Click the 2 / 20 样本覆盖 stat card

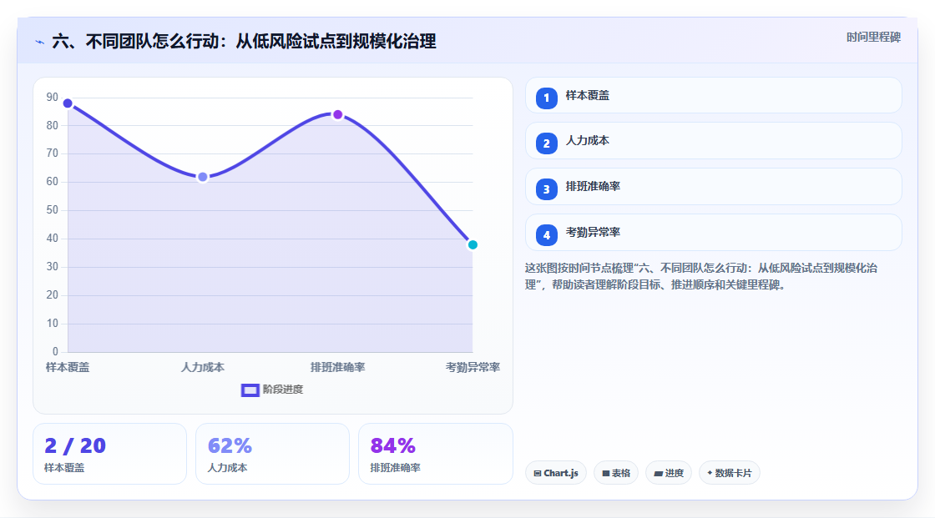point(109,455)
